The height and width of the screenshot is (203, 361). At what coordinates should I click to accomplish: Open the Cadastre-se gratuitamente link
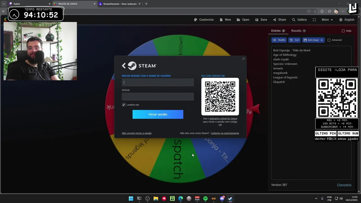point(225,133)
